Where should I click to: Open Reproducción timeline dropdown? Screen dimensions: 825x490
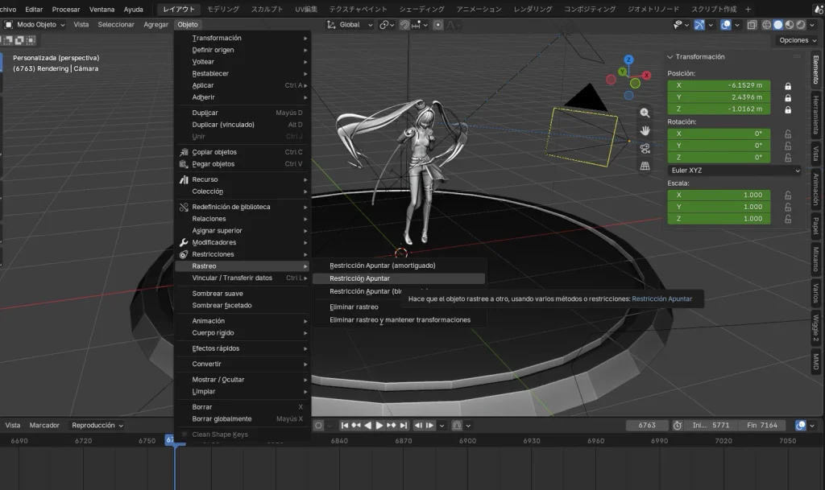click(97, 426)
